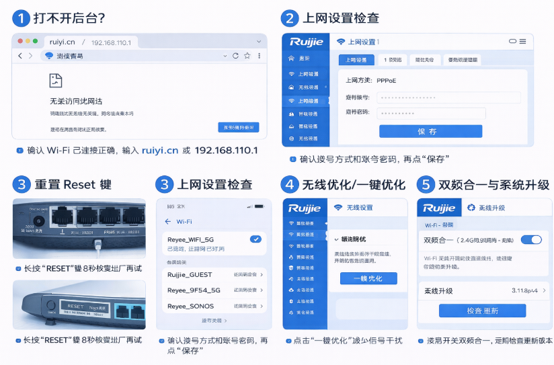Click the ruiyi.cn link in caption
This screenshot has width=554, height=365.
pos(160,151)
